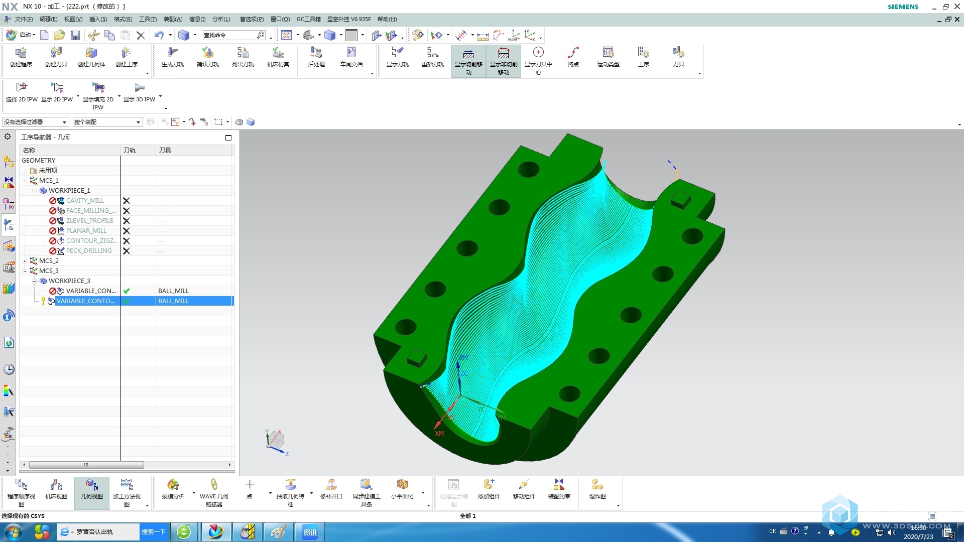Select the PECK_DRILLING operation
Screen dimensions: 964x542
coord(89,251)
